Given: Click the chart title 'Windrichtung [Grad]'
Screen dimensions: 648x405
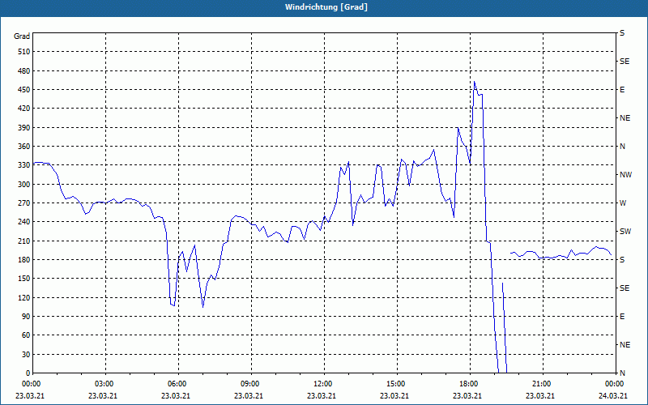Looking at the screenshot, I should pyautogui.click(x=326, y=7).
